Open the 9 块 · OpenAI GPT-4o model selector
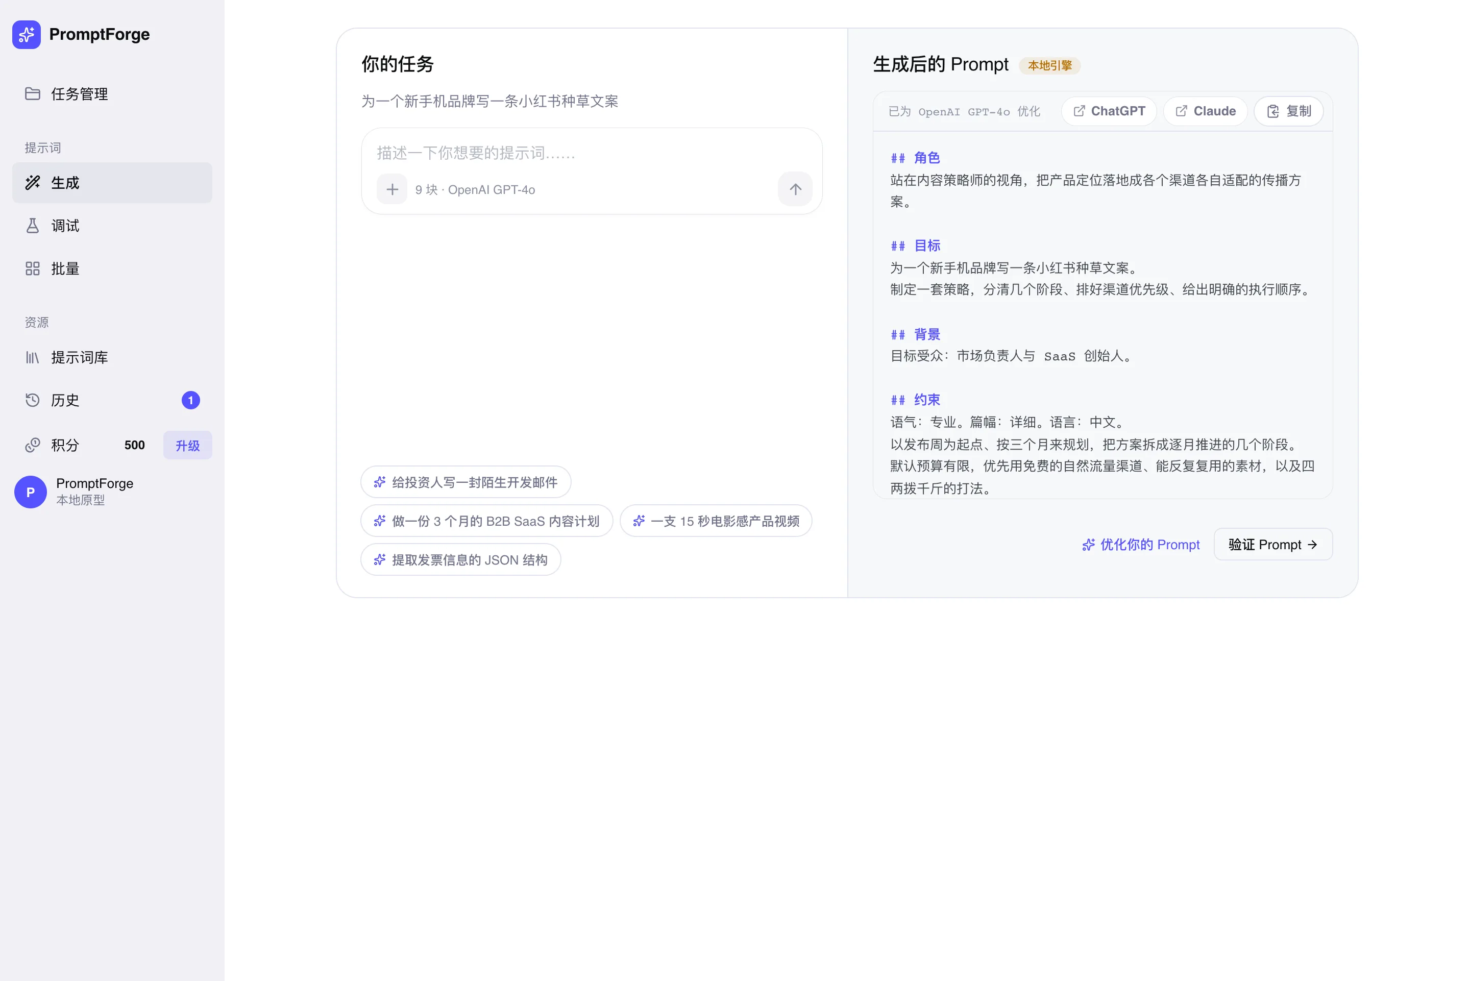 tap(475, 189)
